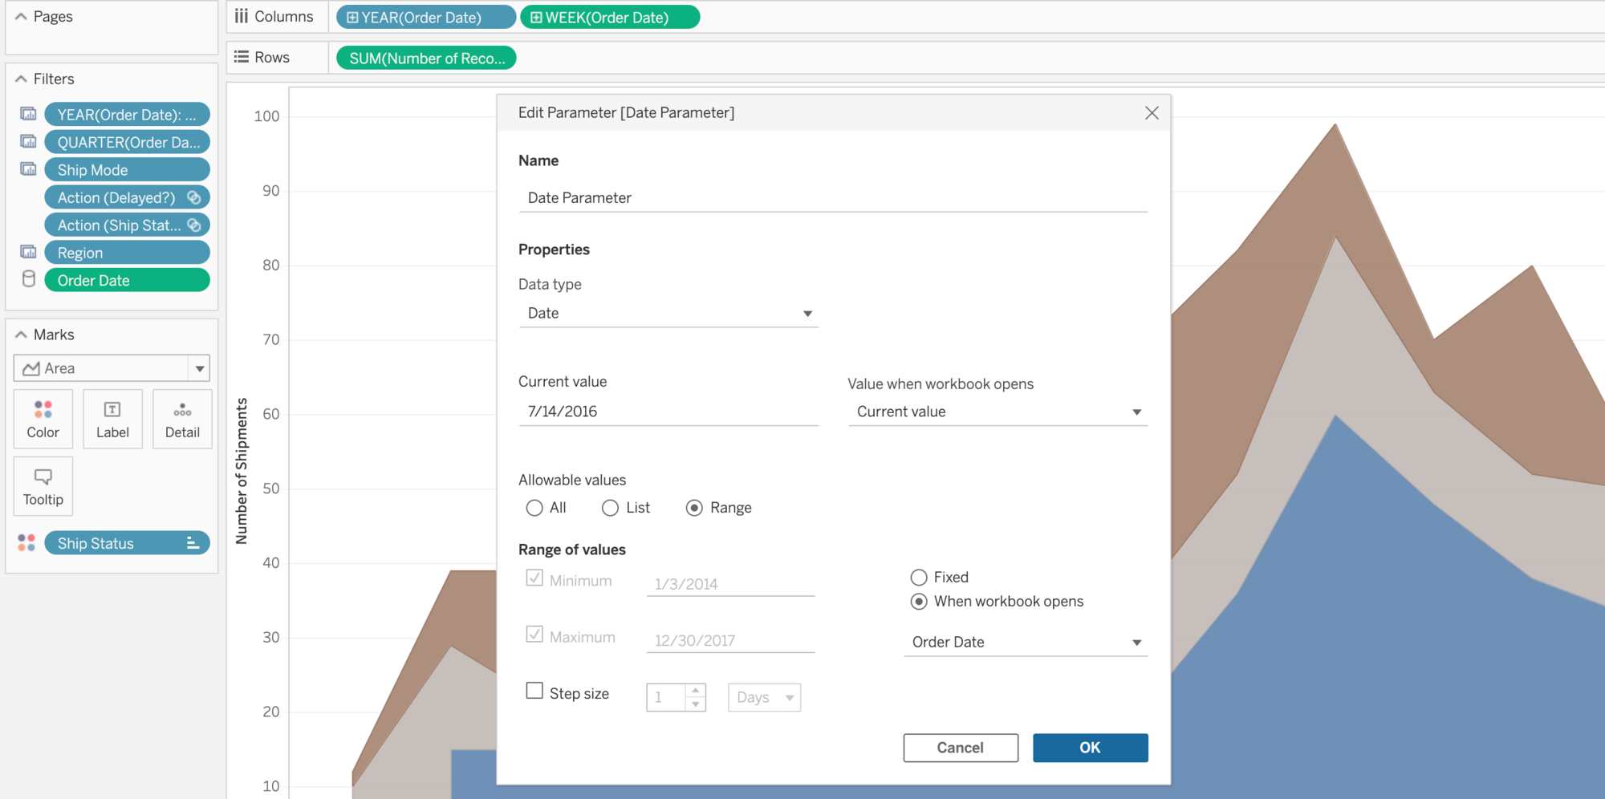This screenshot has height=799, width=1605.
Task: Click the Step size number field
Action: [x=667, y=697]
